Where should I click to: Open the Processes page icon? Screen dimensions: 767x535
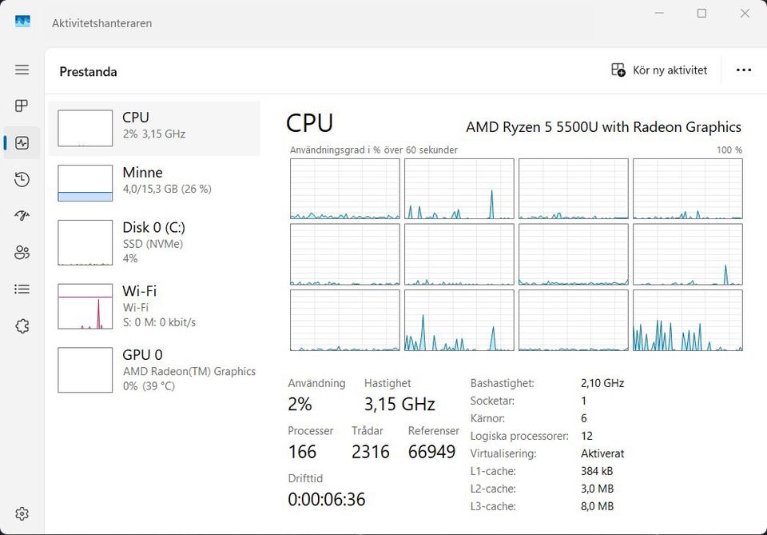[x=22, y=106]
